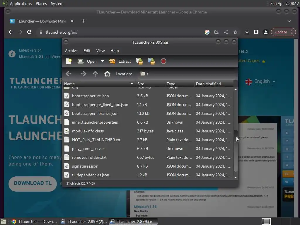Select tl_dependencies.json file

point(148,175)
